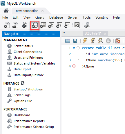Open the File menu
Screen dimensions: 125x134
(5, 17)
